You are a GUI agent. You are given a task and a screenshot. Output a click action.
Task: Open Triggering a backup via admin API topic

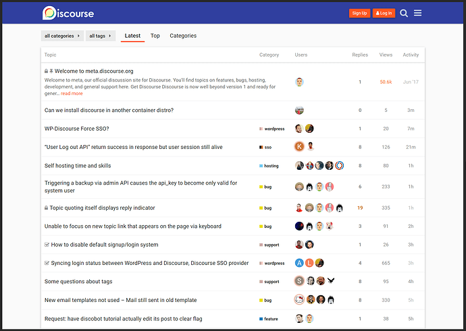141,187
